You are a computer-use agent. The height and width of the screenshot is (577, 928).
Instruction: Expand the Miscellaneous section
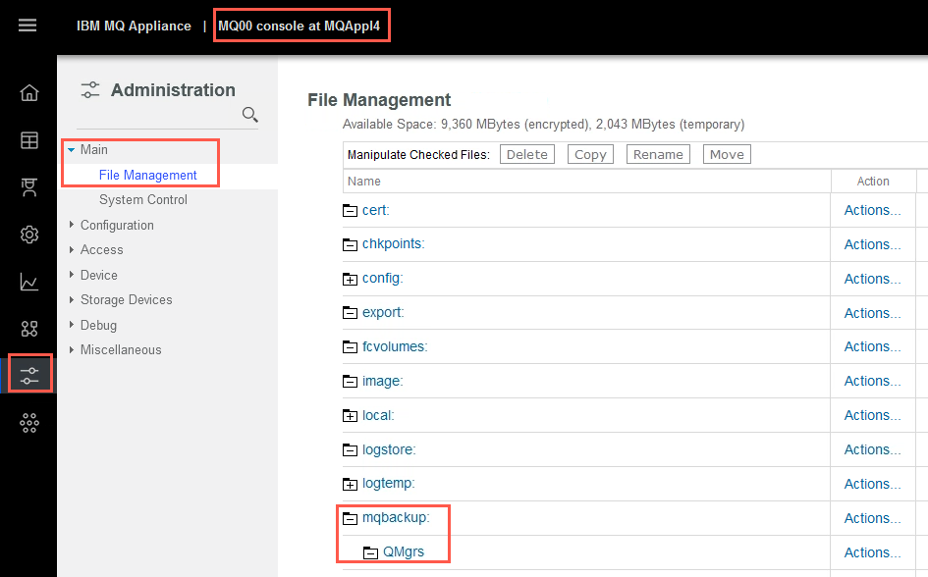click(x=71, y=349)
